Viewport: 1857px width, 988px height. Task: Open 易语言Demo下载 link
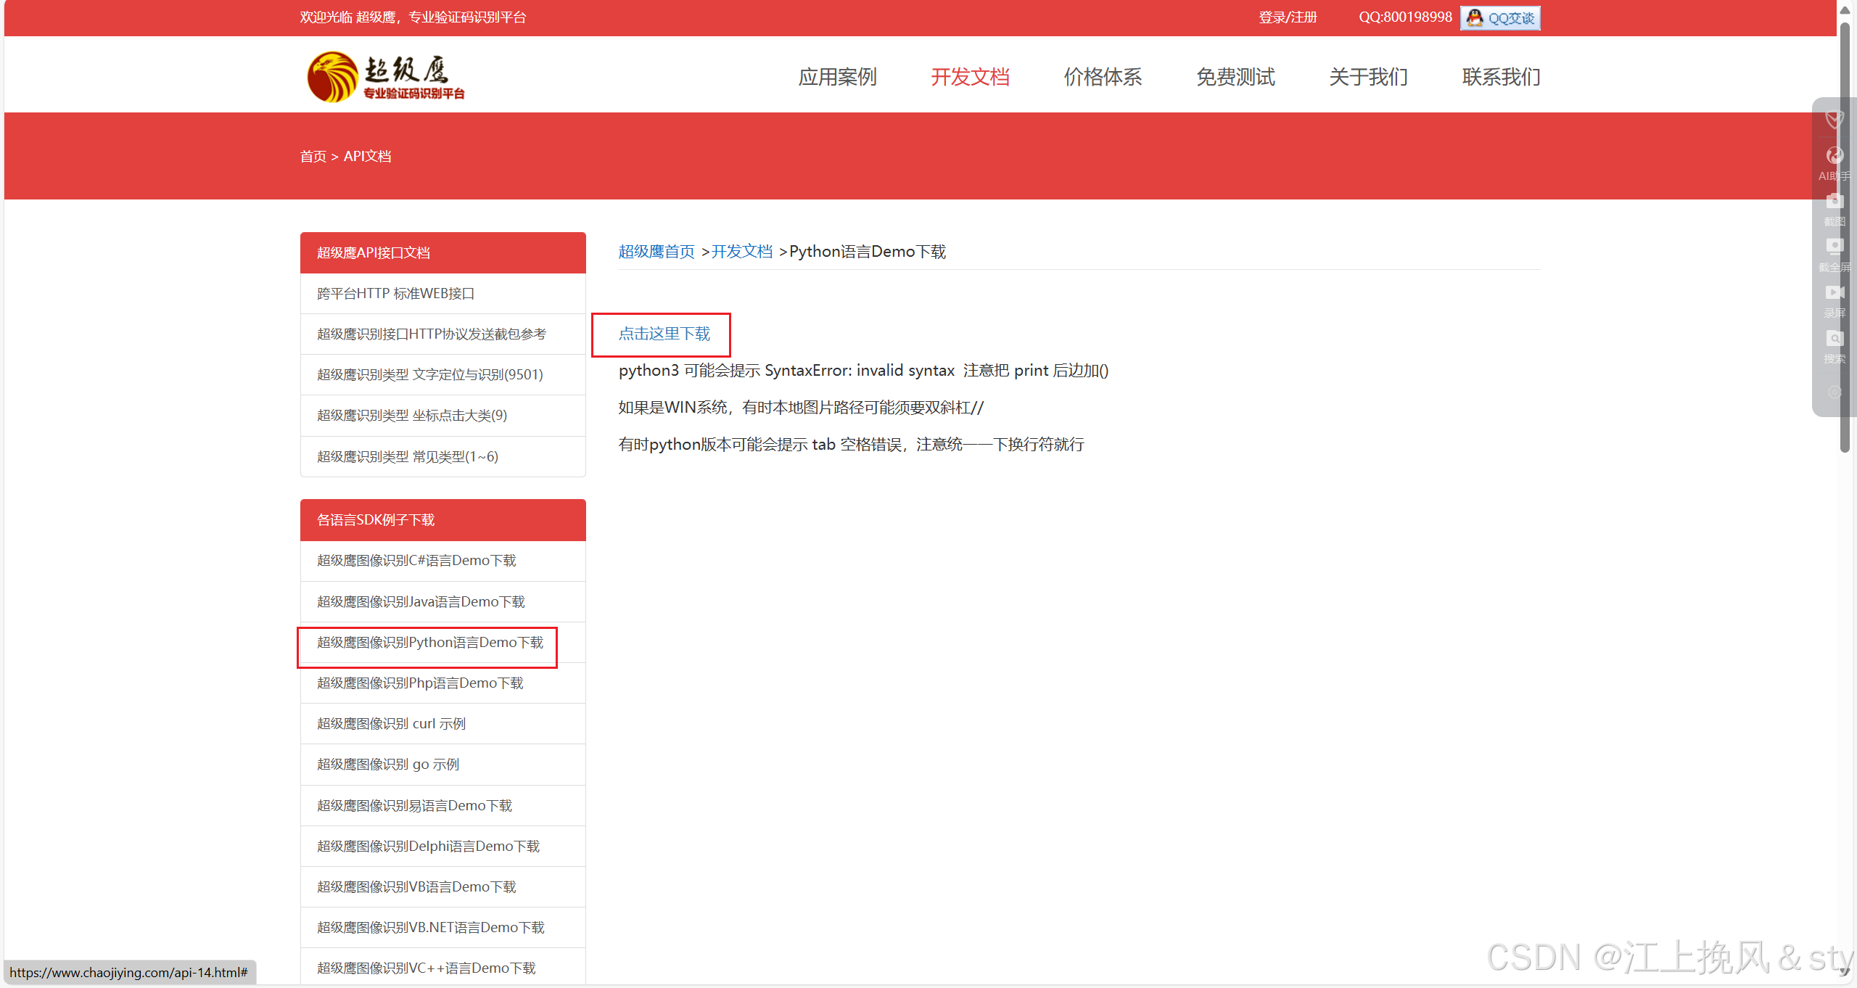tap(442, 806)
